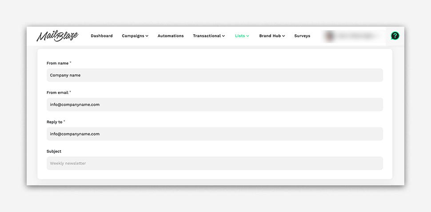This screenshot has width=431, height=212.
Task: Open the Dashboard page
Action: [x=102, y=36]
